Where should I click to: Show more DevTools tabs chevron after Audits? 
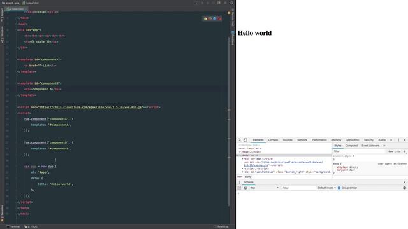(x=391, y=140)
